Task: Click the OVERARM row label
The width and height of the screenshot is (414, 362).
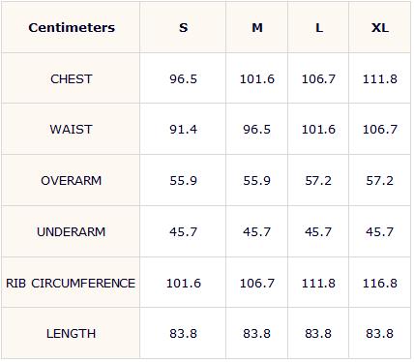Action: click(x=71, y=180)
